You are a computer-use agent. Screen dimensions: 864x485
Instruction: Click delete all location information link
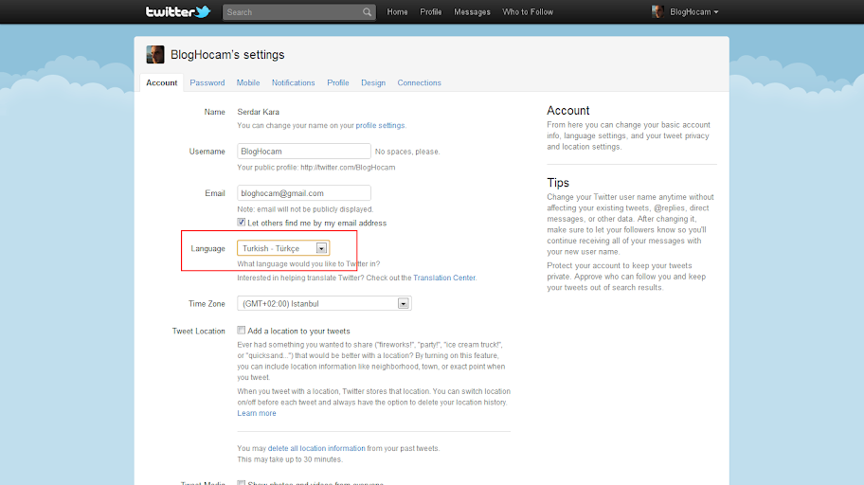tap(316, 449)
